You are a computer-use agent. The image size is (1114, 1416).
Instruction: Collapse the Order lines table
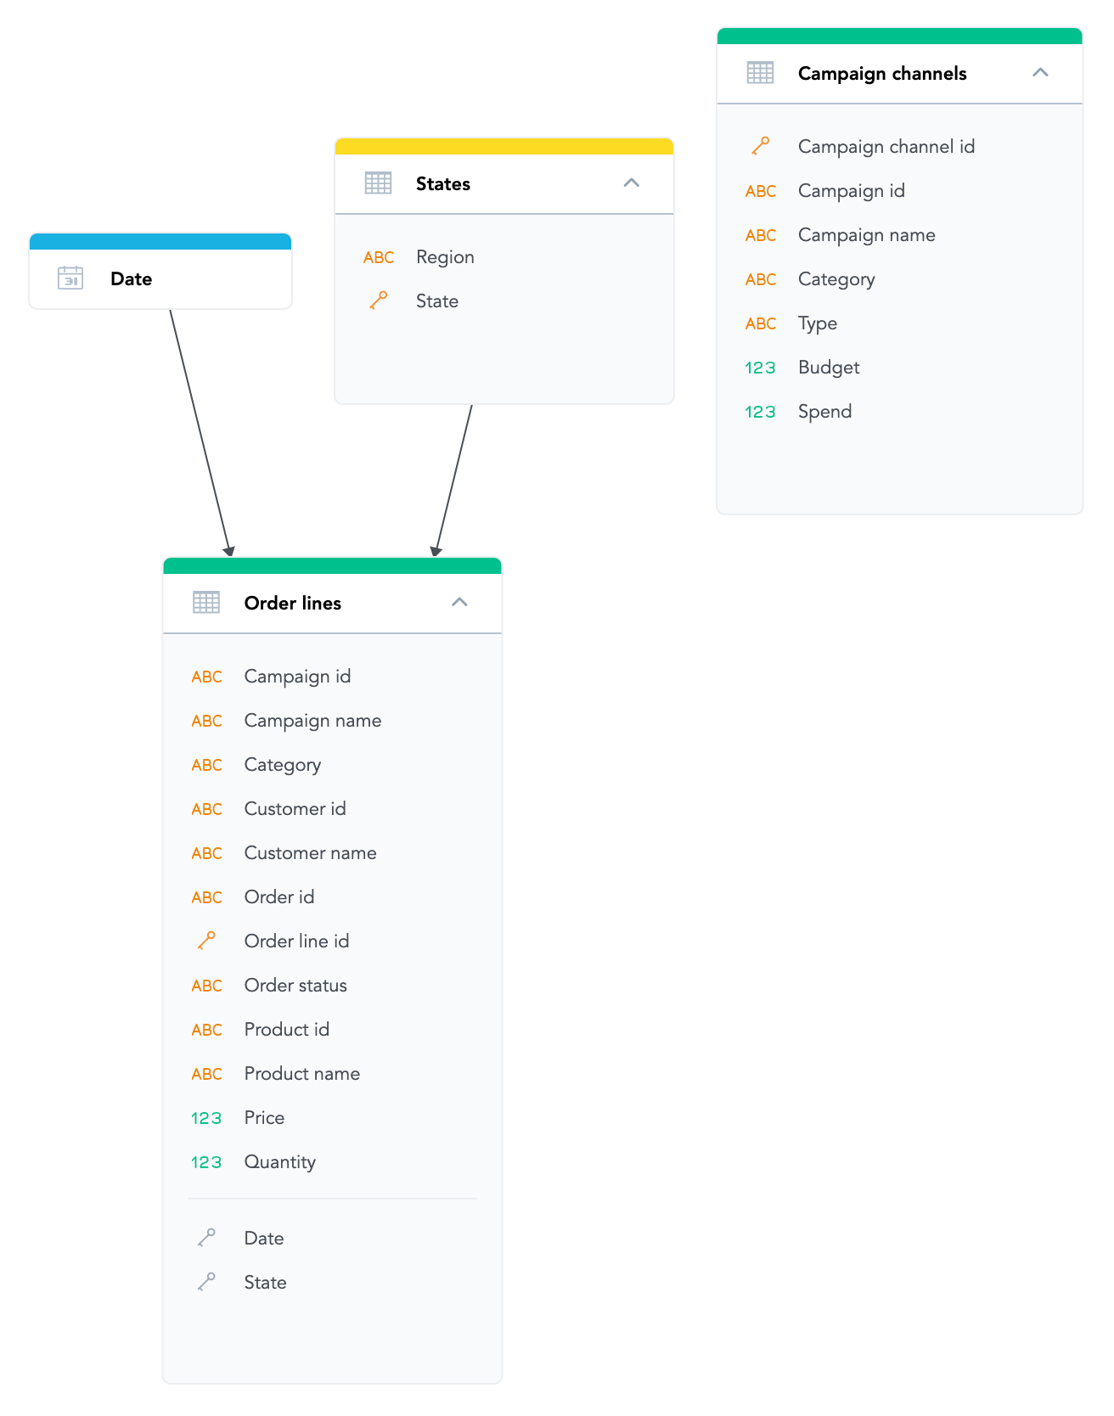coord(459,602)
